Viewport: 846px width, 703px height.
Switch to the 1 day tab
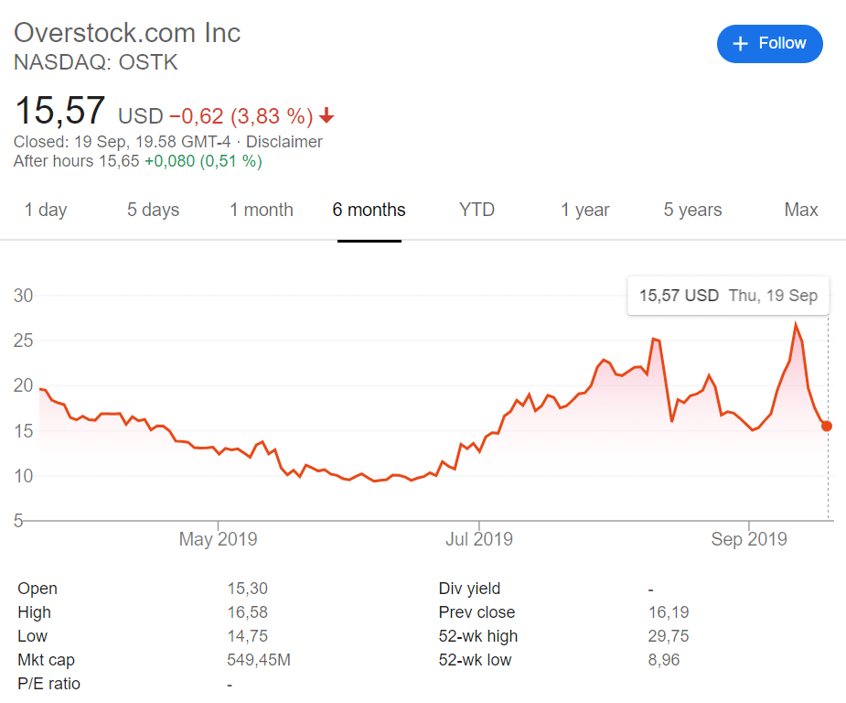click(x=46, y=210)
